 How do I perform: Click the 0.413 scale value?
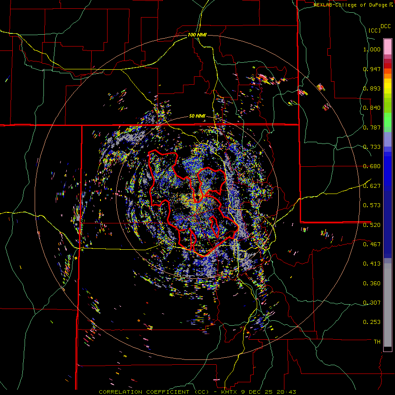372,264
